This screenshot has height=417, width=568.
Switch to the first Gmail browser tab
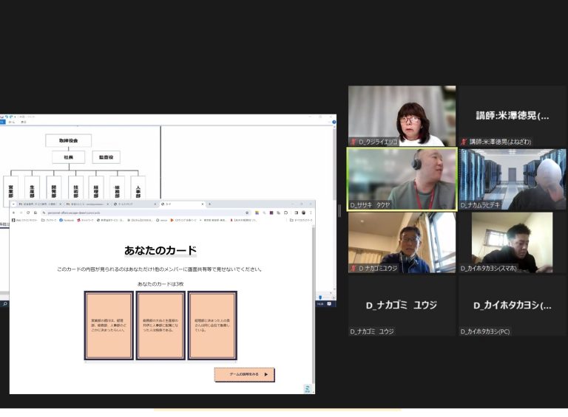(39, 204)
